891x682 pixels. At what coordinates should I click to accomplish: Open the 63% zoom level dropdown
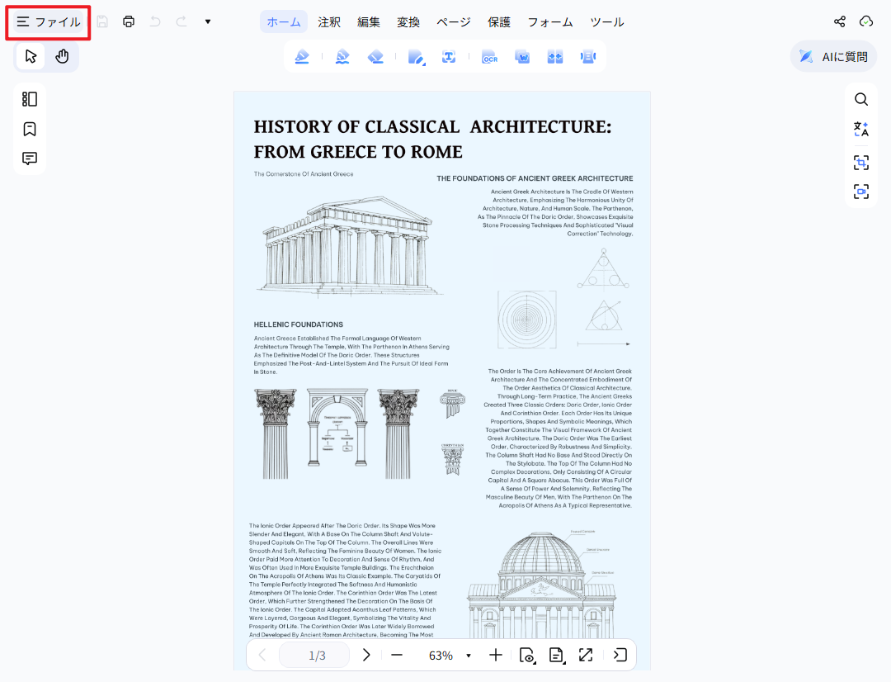(x=450, y=656)
